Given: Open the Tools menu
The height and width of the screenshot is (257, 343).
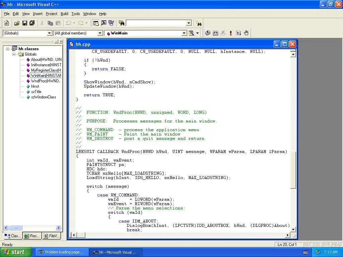Looking at the screenshot, I should pyautogui.click(x=76, y=14).
